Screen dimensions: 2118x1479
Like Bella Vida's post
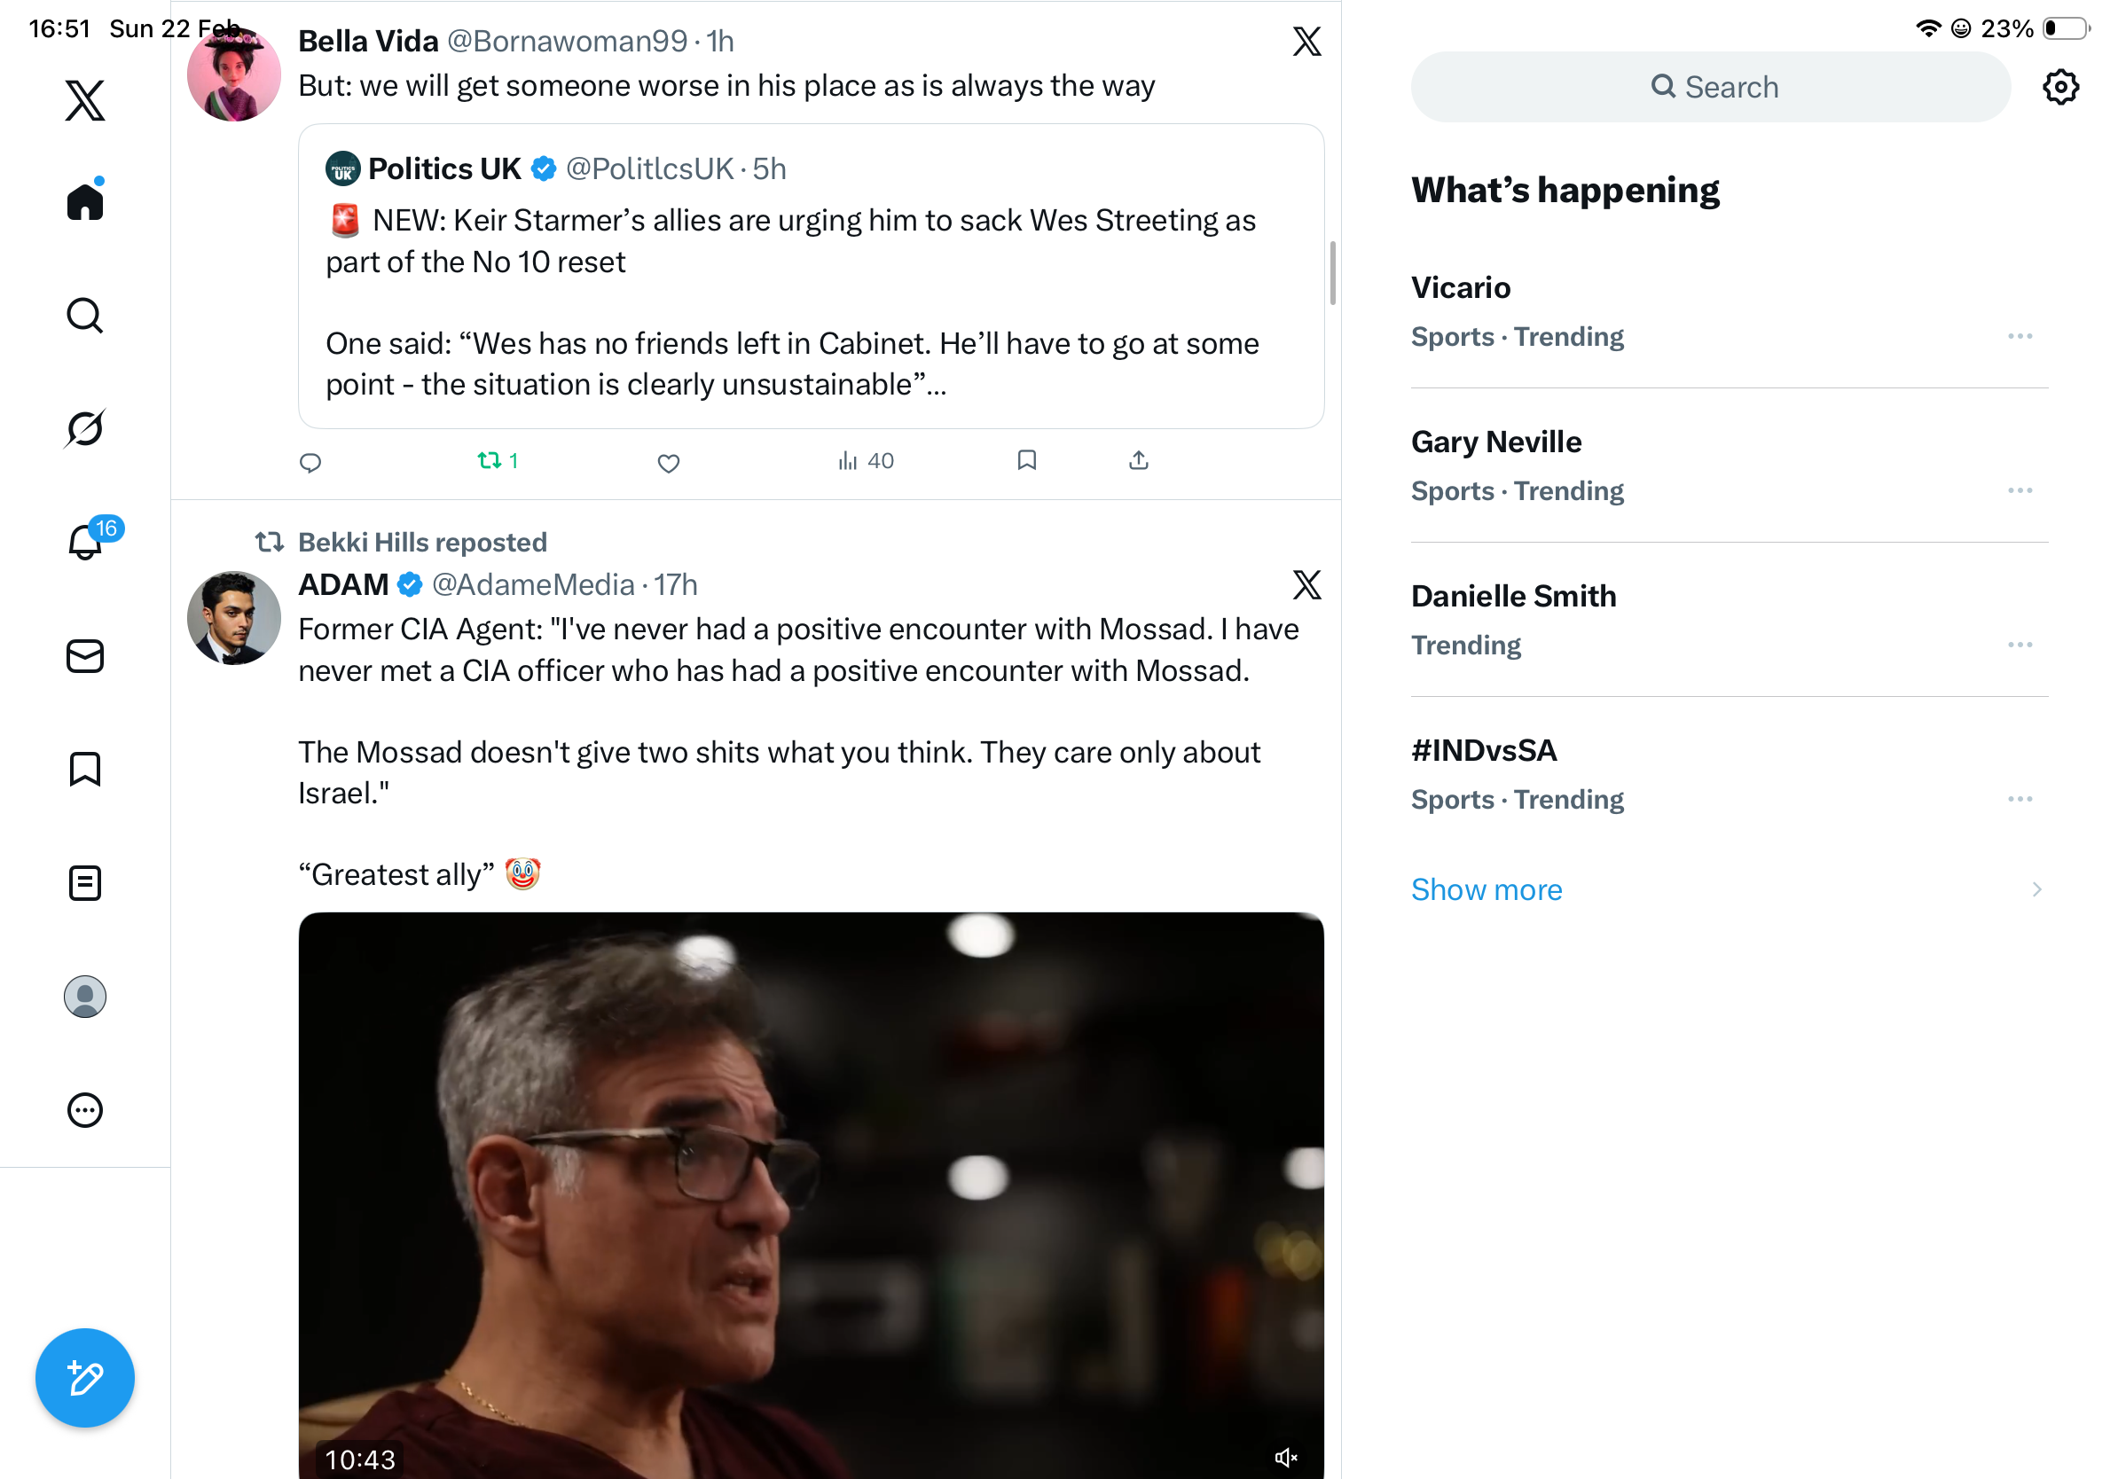[669, 462]
